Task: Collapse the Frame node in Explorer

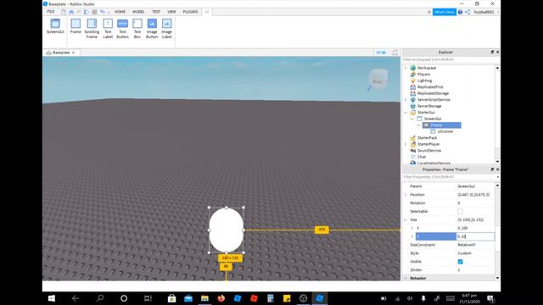Action: [418, 125]
